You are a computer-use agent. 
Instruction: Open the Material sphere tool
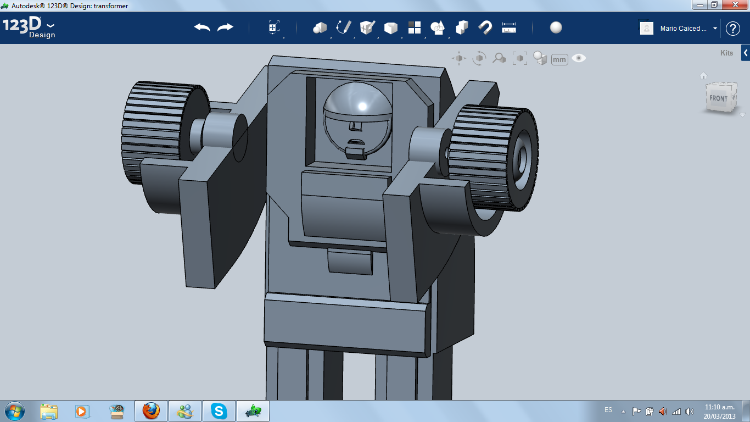(556, 27)
